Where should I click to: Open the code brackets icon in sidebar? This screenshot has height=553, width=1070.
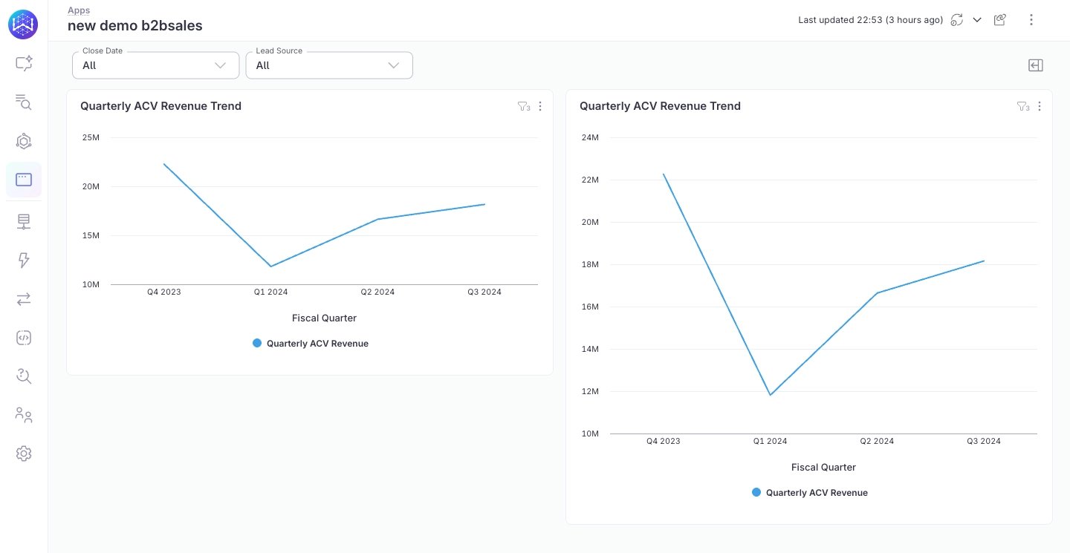tap(24, 338)
